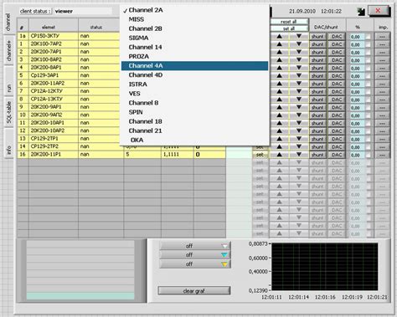Switch to the 'channel+' side tab
The image size is (397, 317).
click(x=8, y=50)
